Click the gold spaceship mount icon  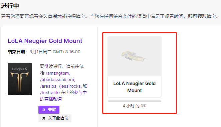(x=134, y=56)
